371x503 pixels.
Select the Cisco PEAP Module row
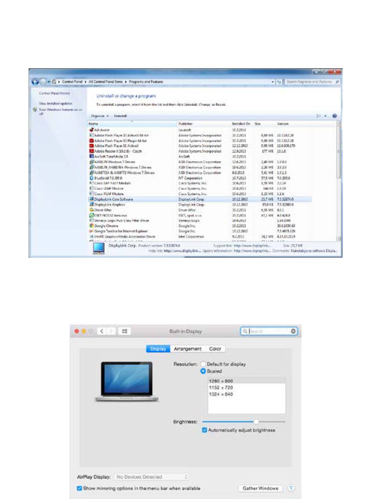(x=200, y=194)
